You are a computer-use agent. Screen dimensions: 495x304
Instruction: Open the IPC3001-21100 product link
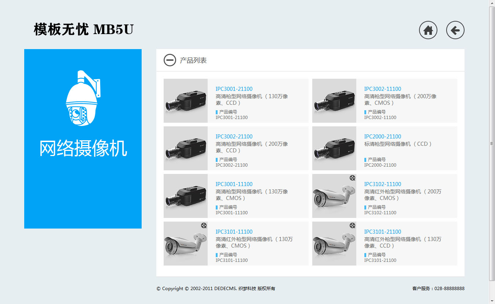tap(234, 89)
